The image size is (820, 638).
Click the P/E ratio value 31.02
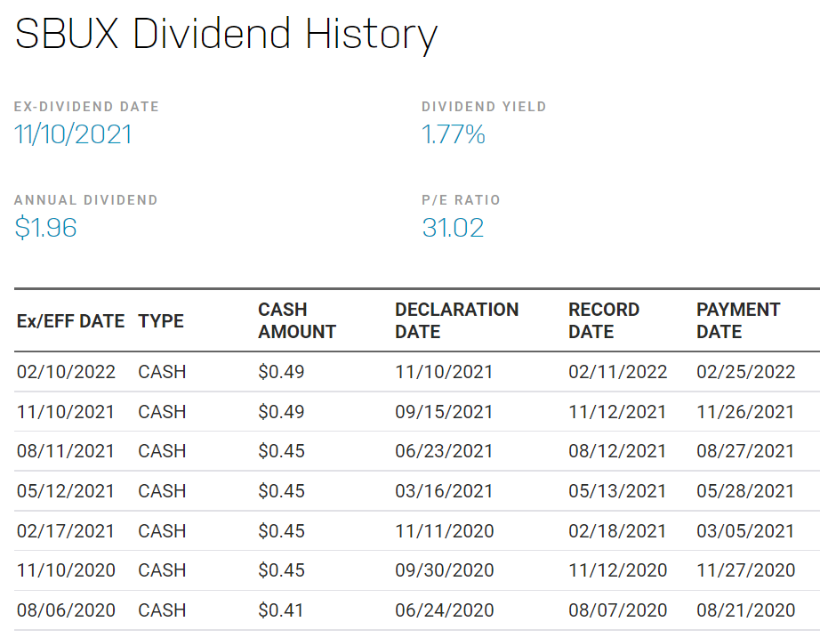click(453, 228)
